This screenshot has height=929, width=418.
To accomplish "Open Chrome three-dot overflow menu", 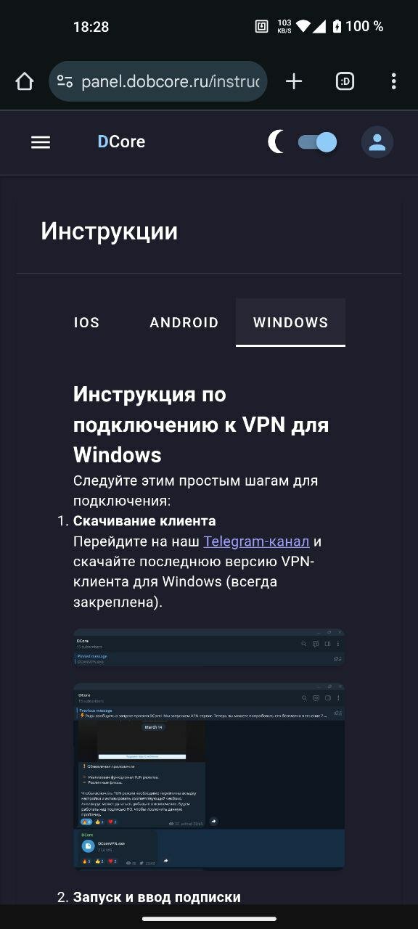I will point(393,81).
